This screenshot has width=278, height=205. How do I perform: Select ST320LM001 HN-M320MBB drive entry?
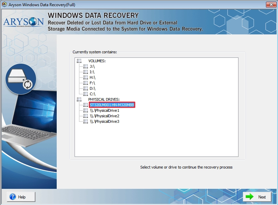click(112, 105)
